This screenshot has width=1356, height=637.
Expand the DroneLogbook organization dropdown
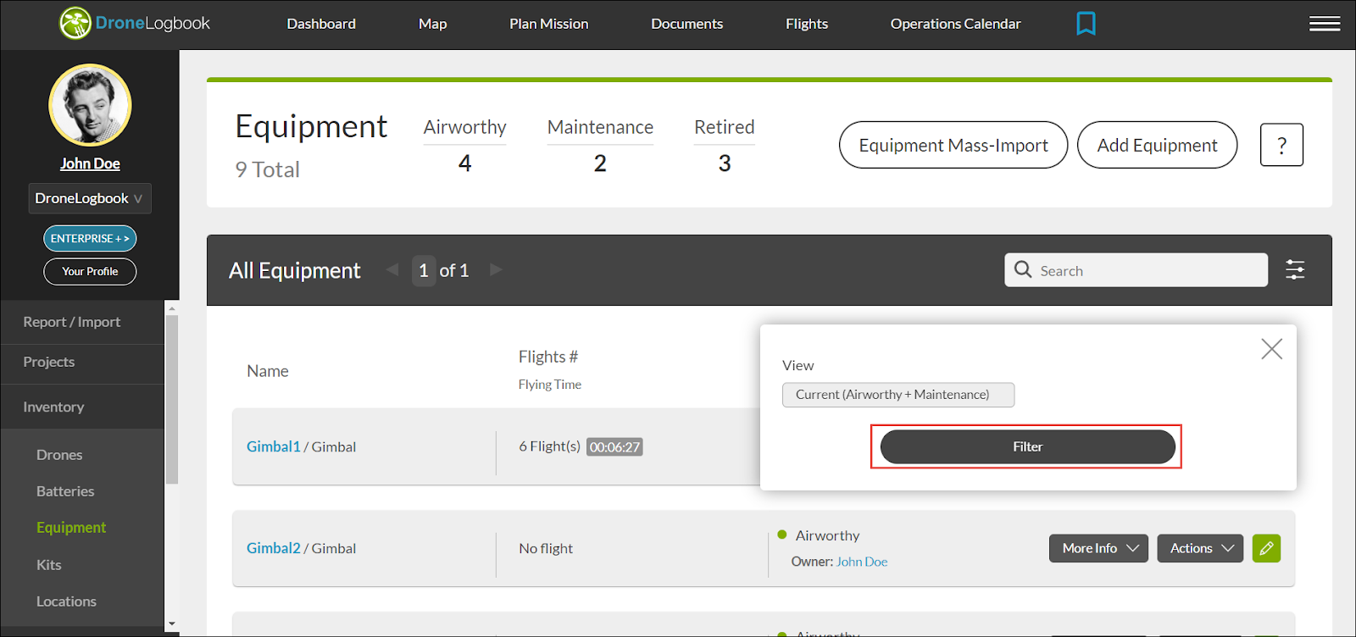click(90, 198)
